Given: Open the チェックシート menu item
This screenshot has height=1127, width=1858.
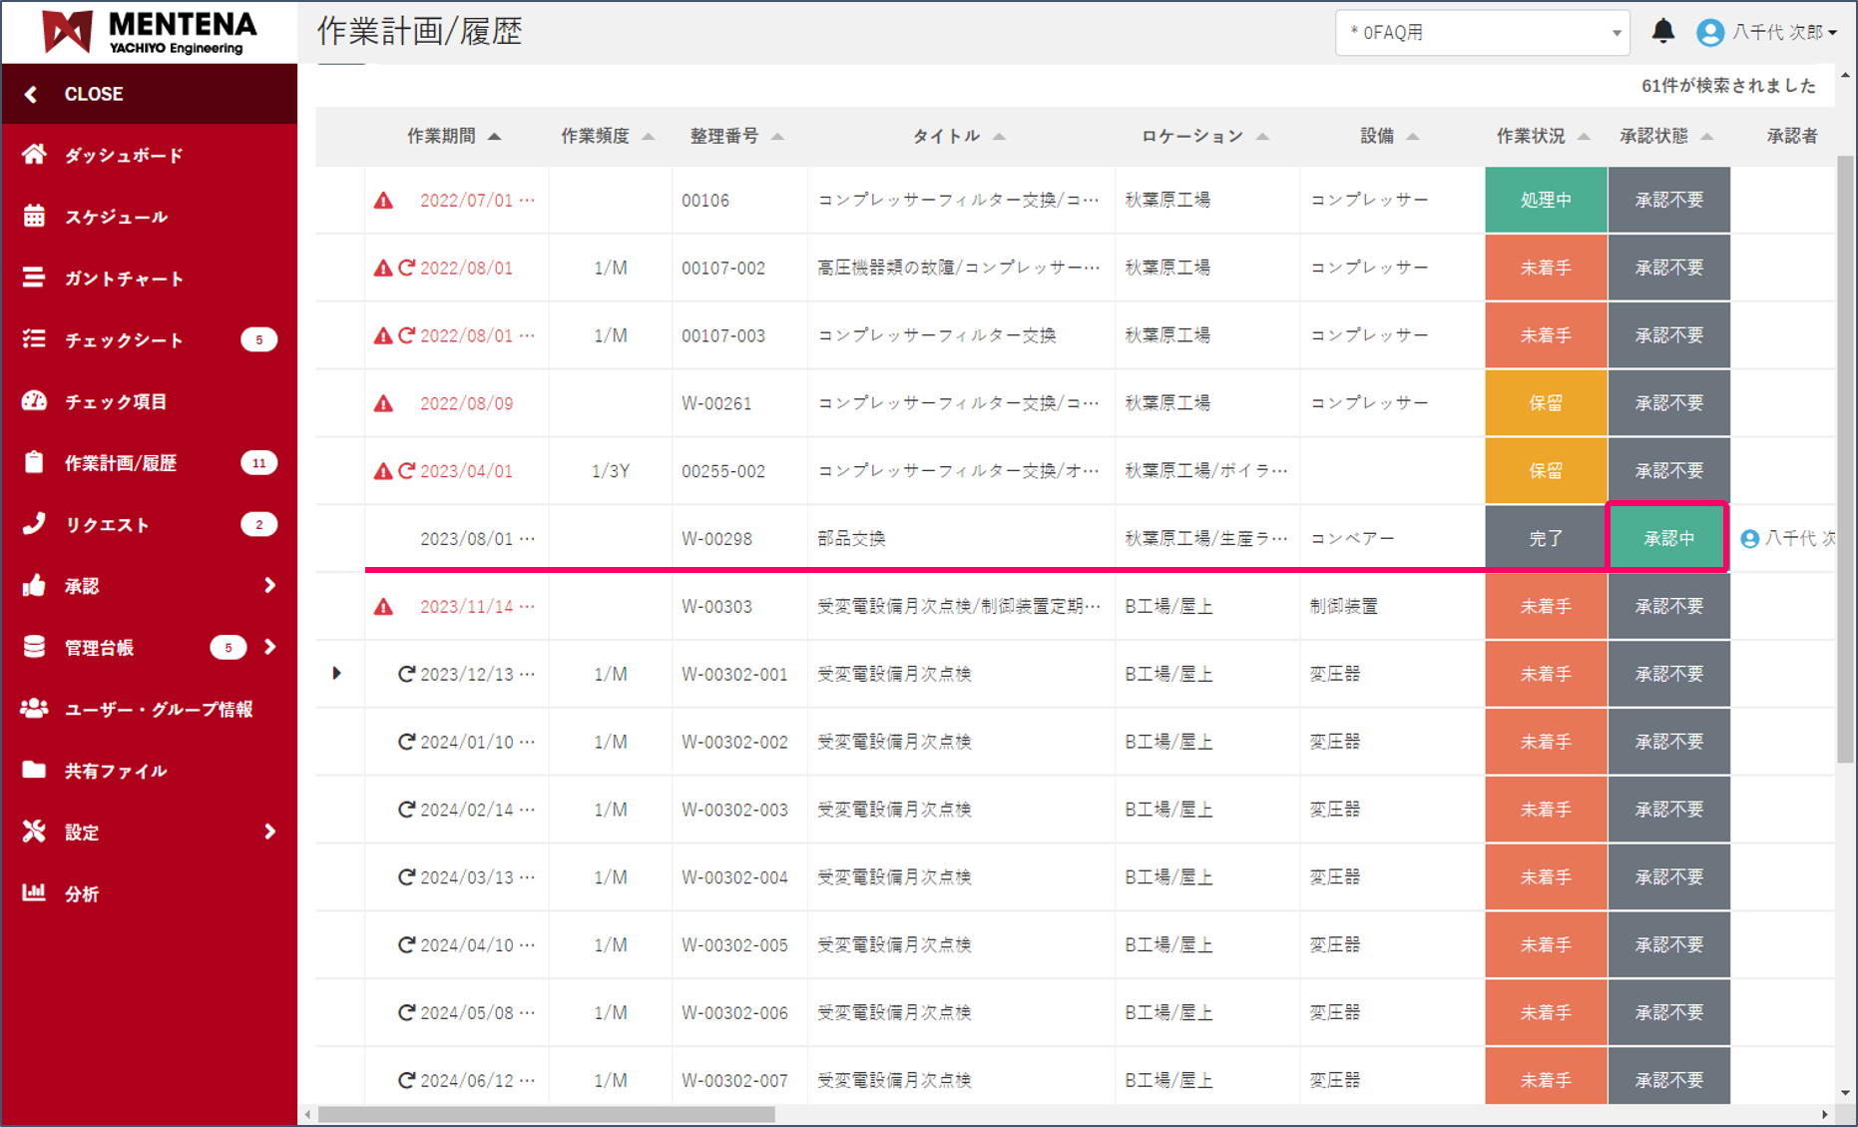Looking at the screenshot, I should coord(124,340).
